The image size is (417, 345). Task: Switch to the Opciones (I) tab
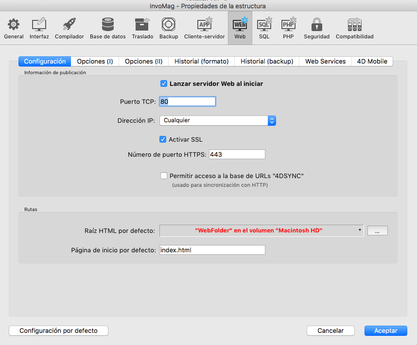95,61
